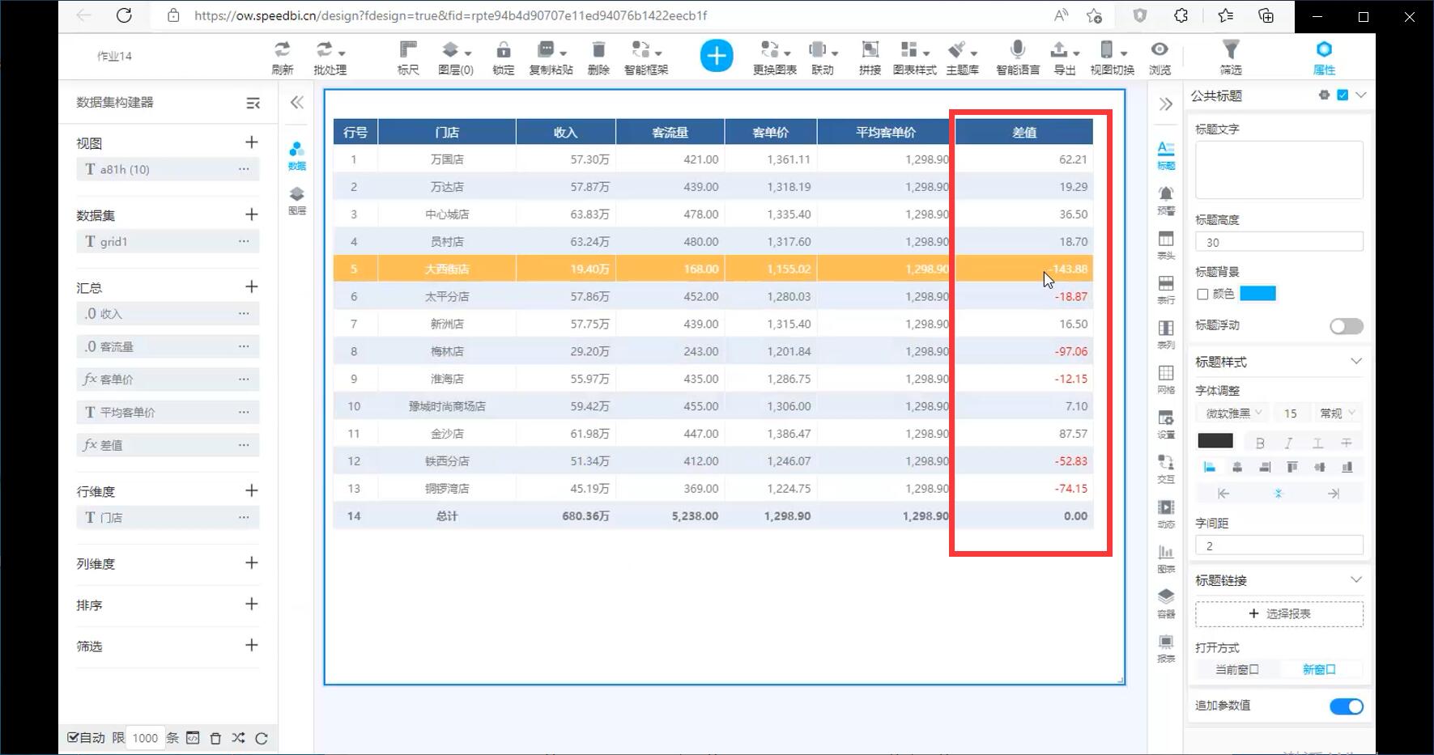1434x755 pixels.
Task: Click the 选择报表 button
Action: [1279, 614]
